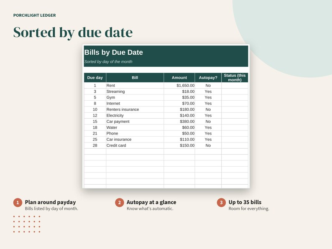Click the $180.00 amount cell

pyautogui.click(x=179, y=109)
